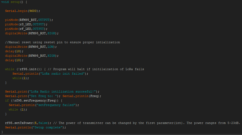
Task: Click 'setTxPower' method name
Action: tap(24, 123)
